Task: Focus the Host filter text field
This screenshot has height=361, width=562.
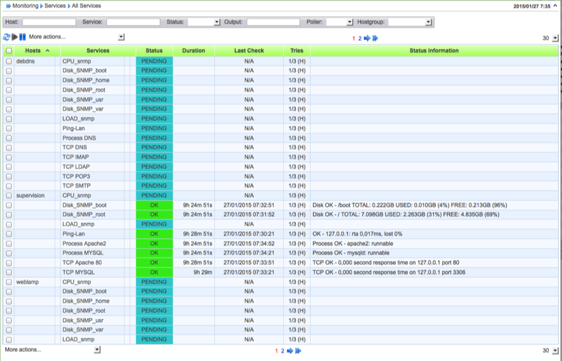Action: 49,22
